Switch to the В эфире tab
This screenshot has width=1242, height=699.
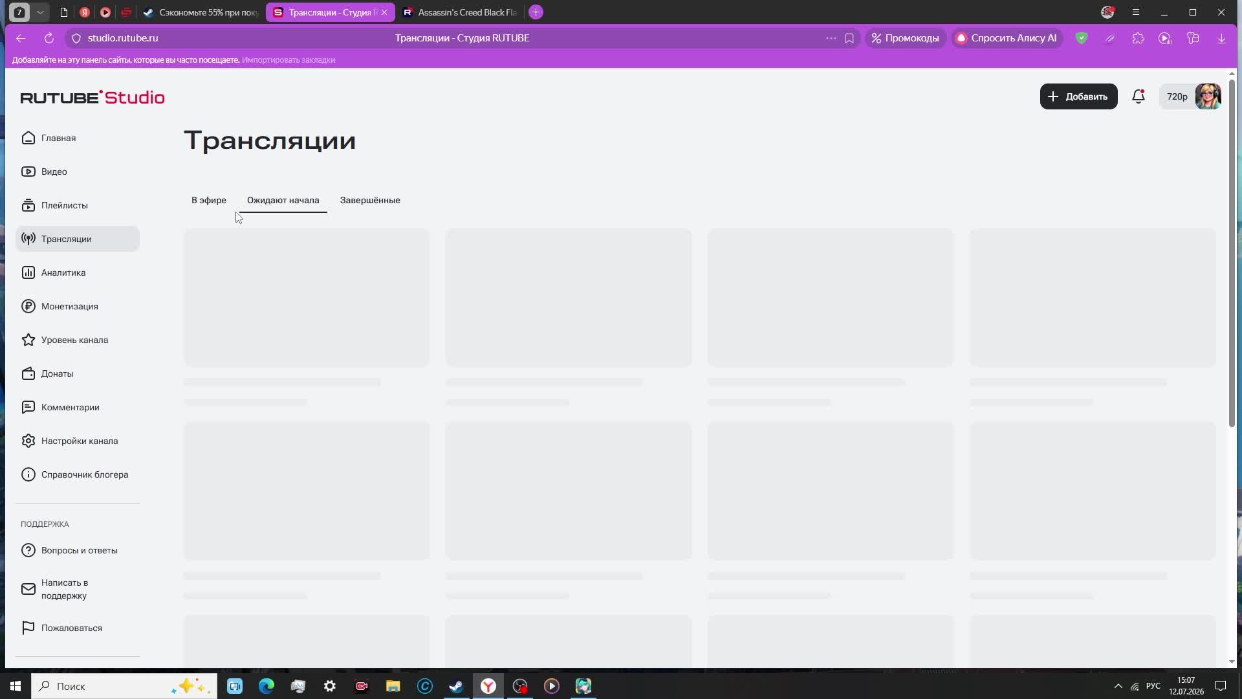(209, 200)
